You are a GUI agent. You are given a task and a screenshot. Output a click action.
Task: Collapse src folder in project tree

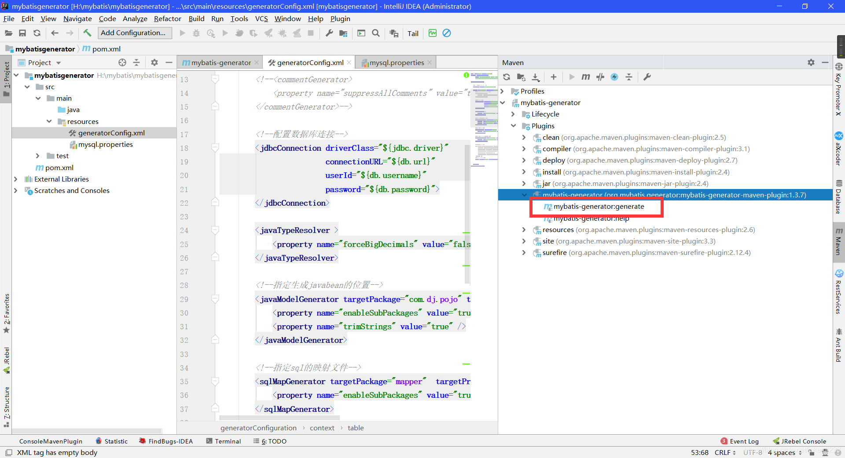(x=27, y=87)
